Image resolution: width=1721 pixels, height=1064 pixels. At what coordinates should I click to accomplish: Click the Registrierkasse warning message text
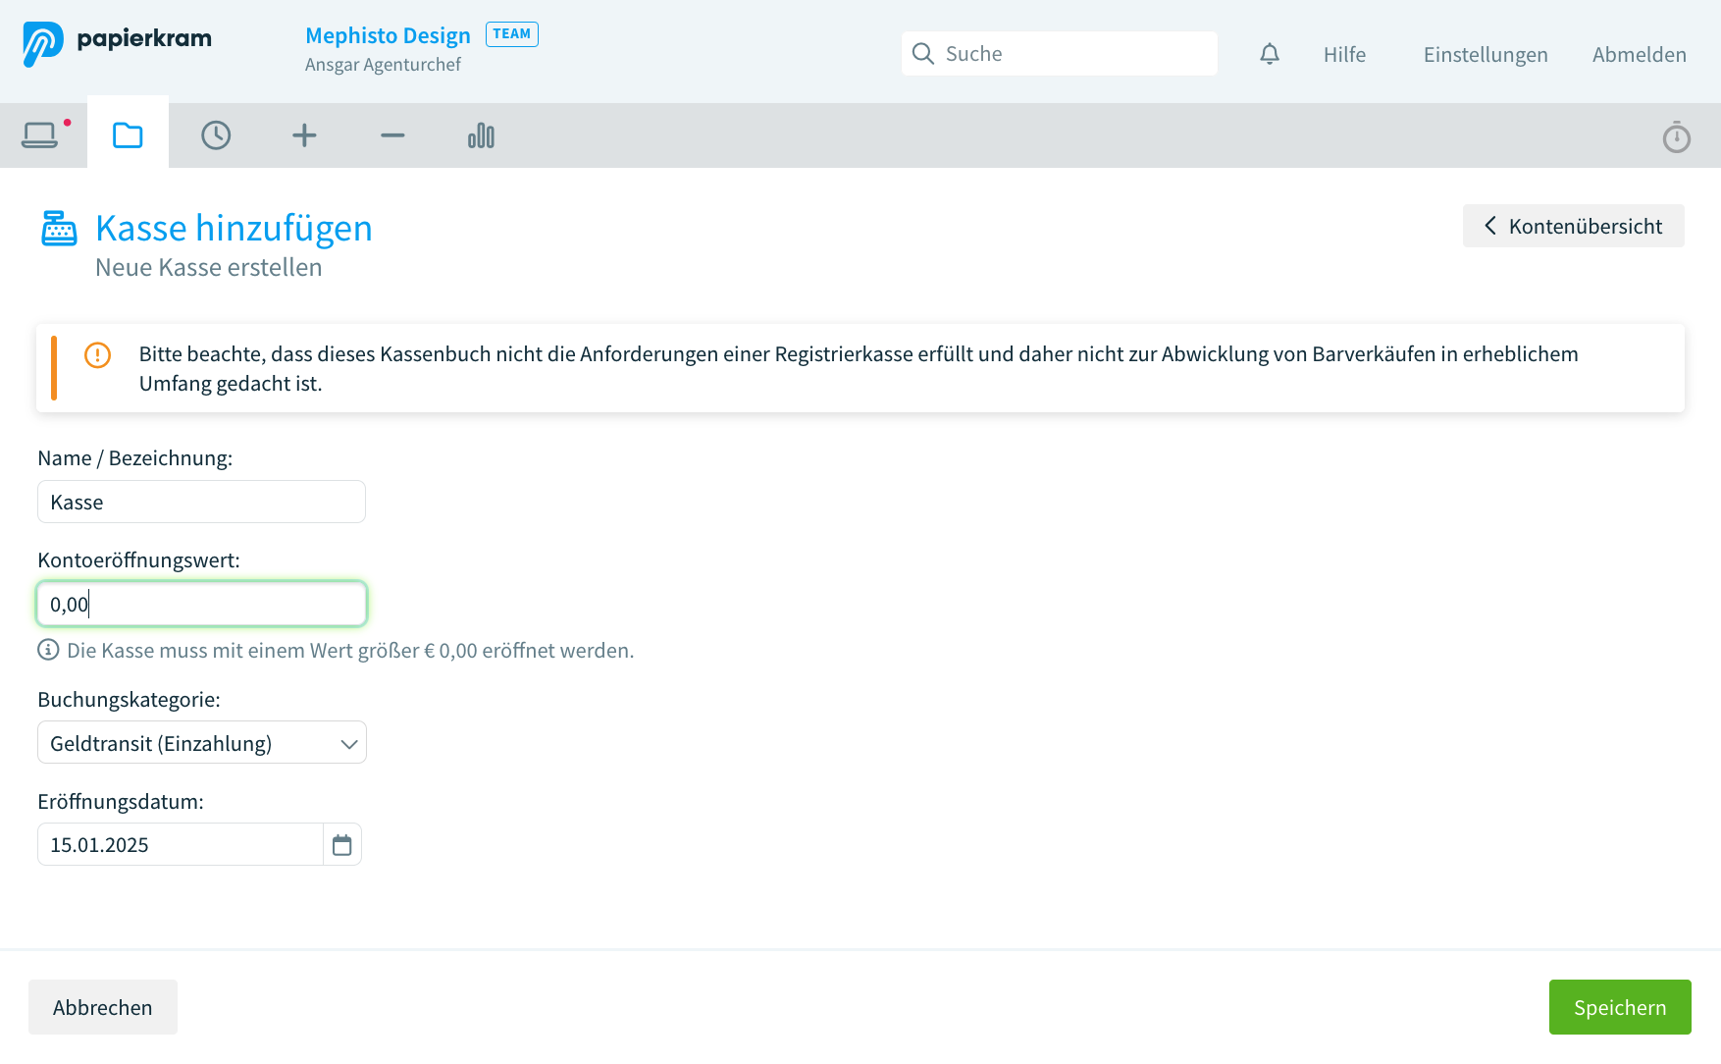pos(859,368)
